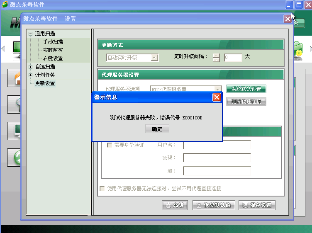Close the 设置 settings window

click(288, 19)
